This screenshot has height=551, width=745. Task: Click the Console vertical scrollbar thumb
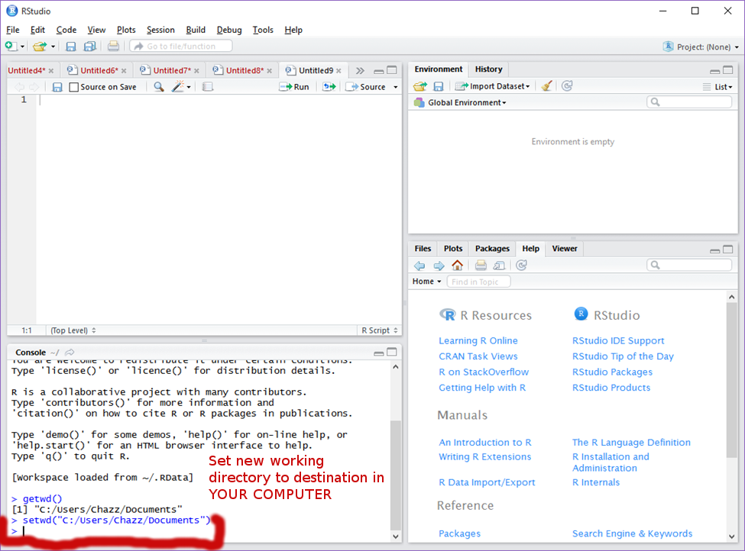[395, 475]
